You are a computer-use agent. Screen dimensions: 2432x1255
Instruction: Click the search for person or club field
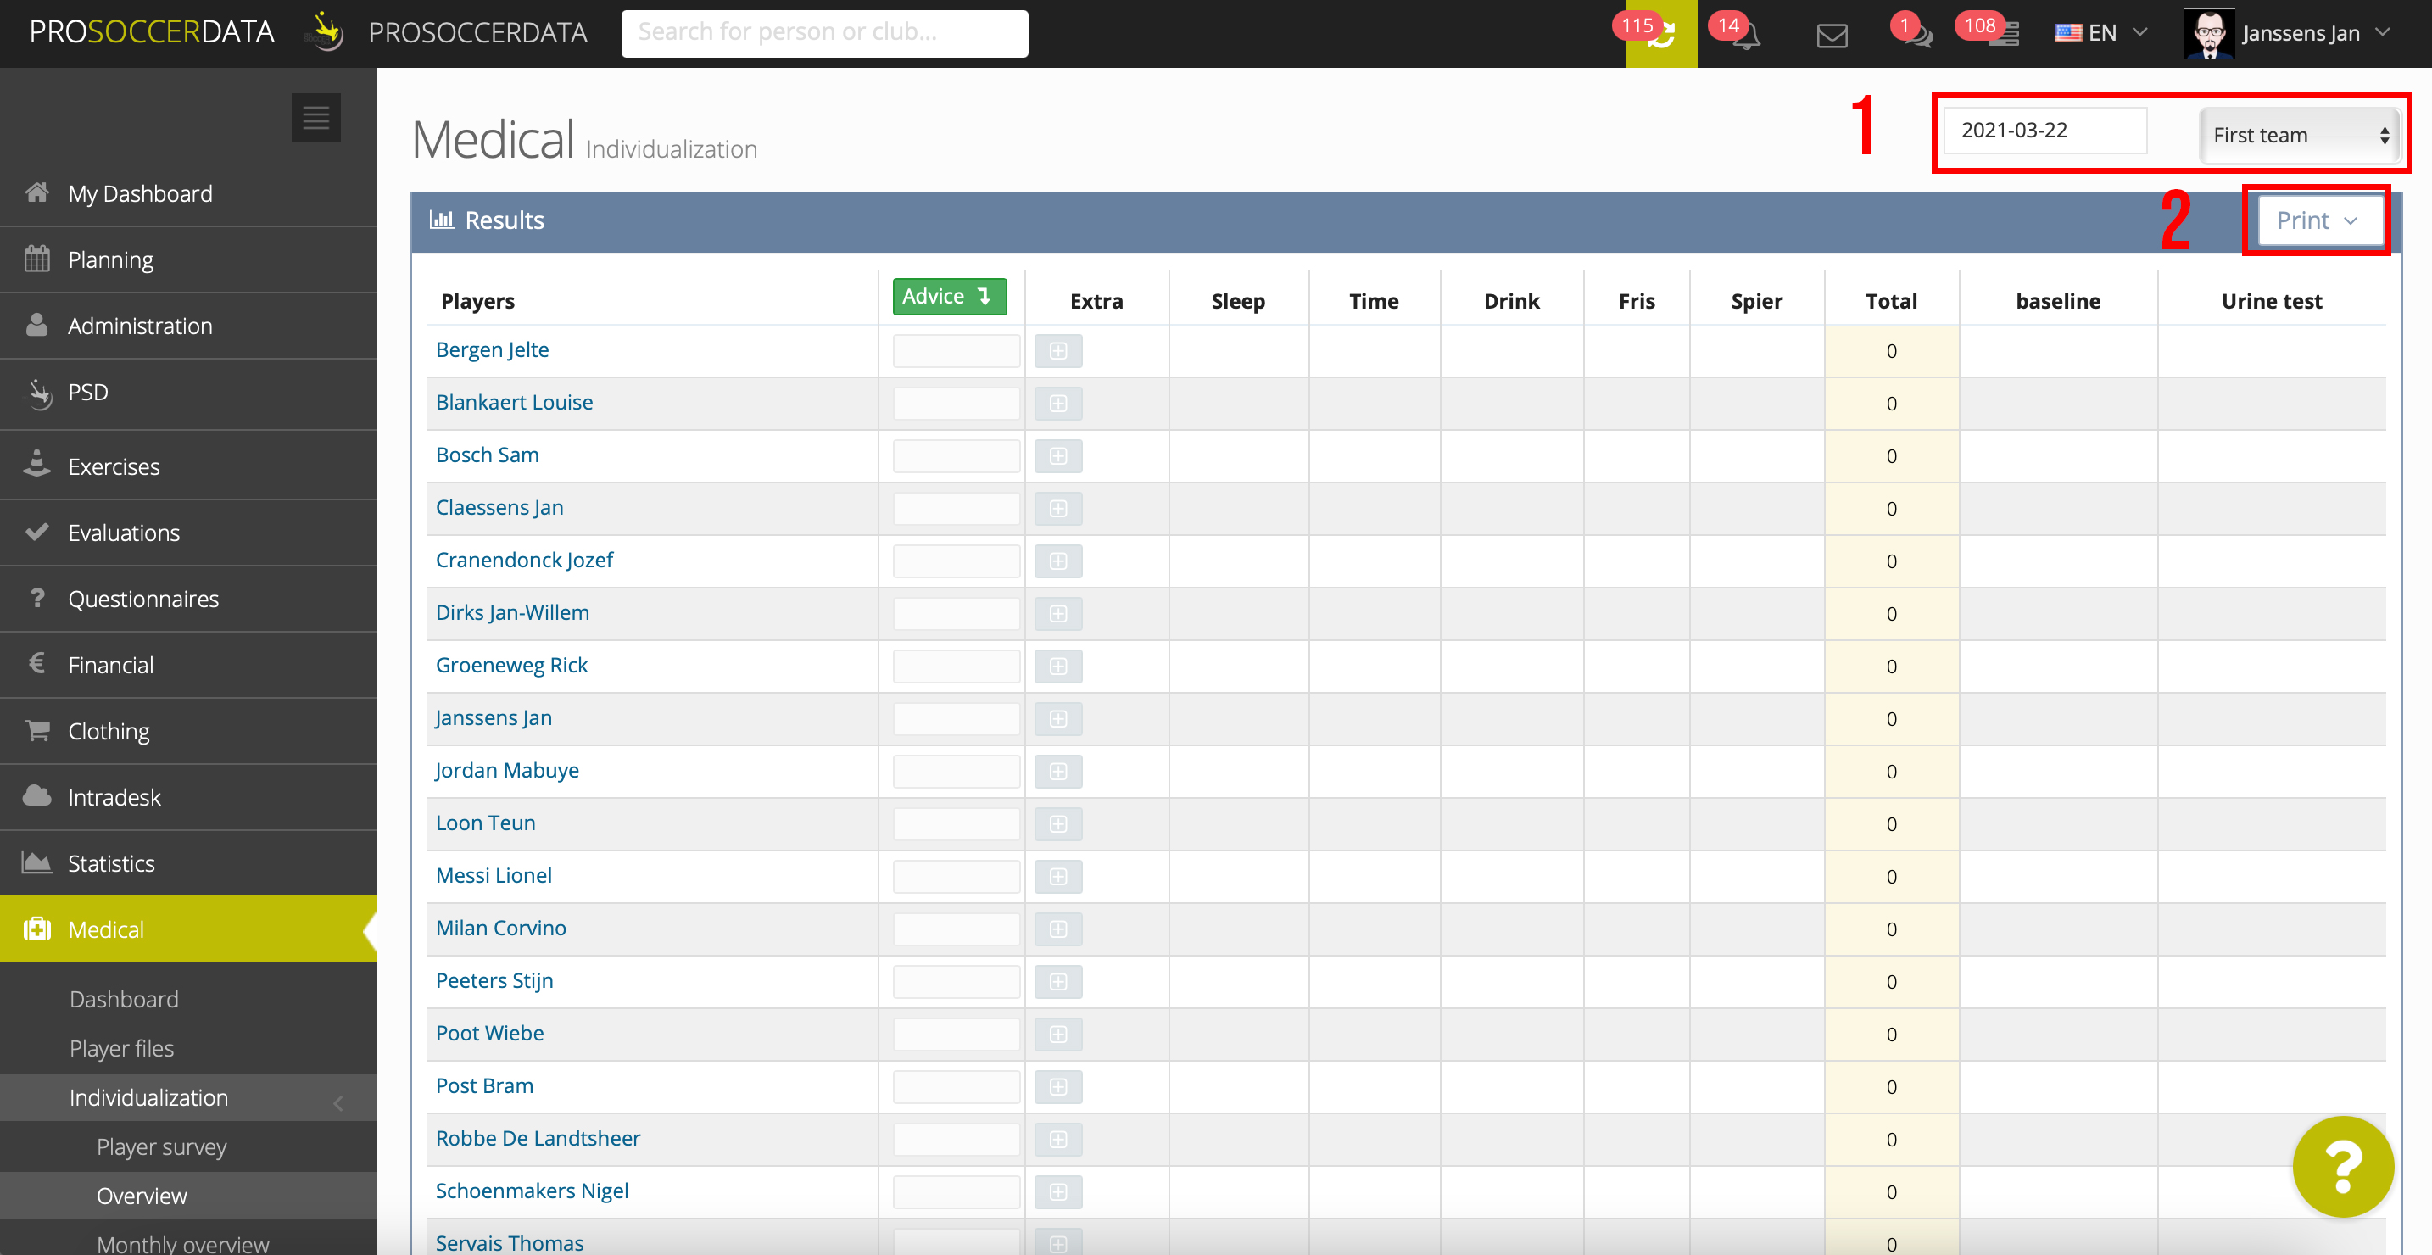pos(824,34)
